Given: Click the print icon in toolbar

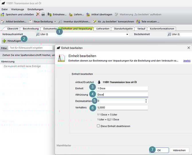Looking at the screenshot, I should tap(43, 14).
